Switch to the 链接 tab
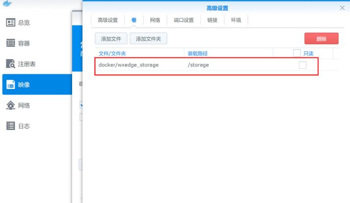The image size is (350, 203). 212,20
